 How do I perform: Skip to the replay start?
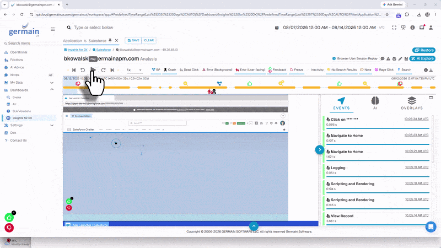(74, 70)
